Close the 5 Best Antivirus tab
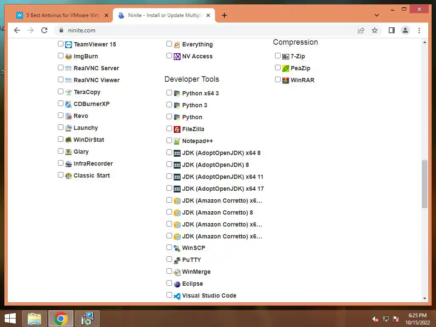 tap(106, 16)
